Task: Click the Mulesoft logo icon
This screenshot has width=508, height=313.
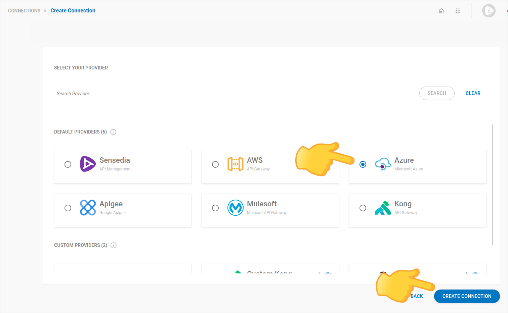Action: point(235,208)
